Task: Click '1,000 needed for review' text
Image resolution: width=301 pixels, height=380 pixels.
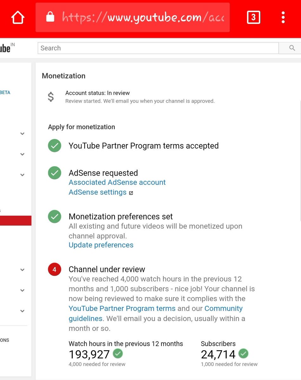Action: click(229, 364)
